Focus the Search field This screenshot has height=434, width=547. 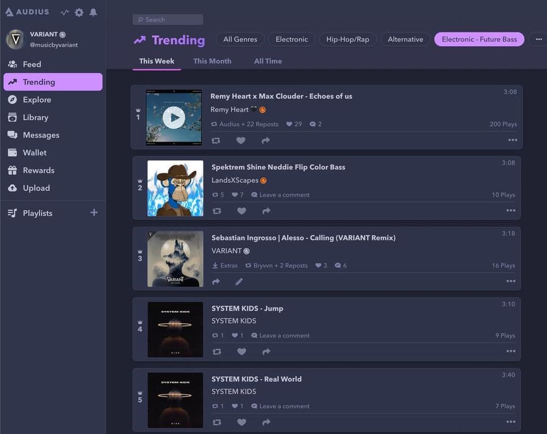click(x=168, y=20)
